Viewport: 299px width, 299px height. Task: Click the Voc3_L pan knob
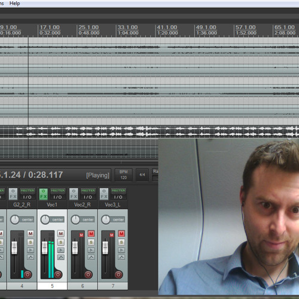(106, 219)
